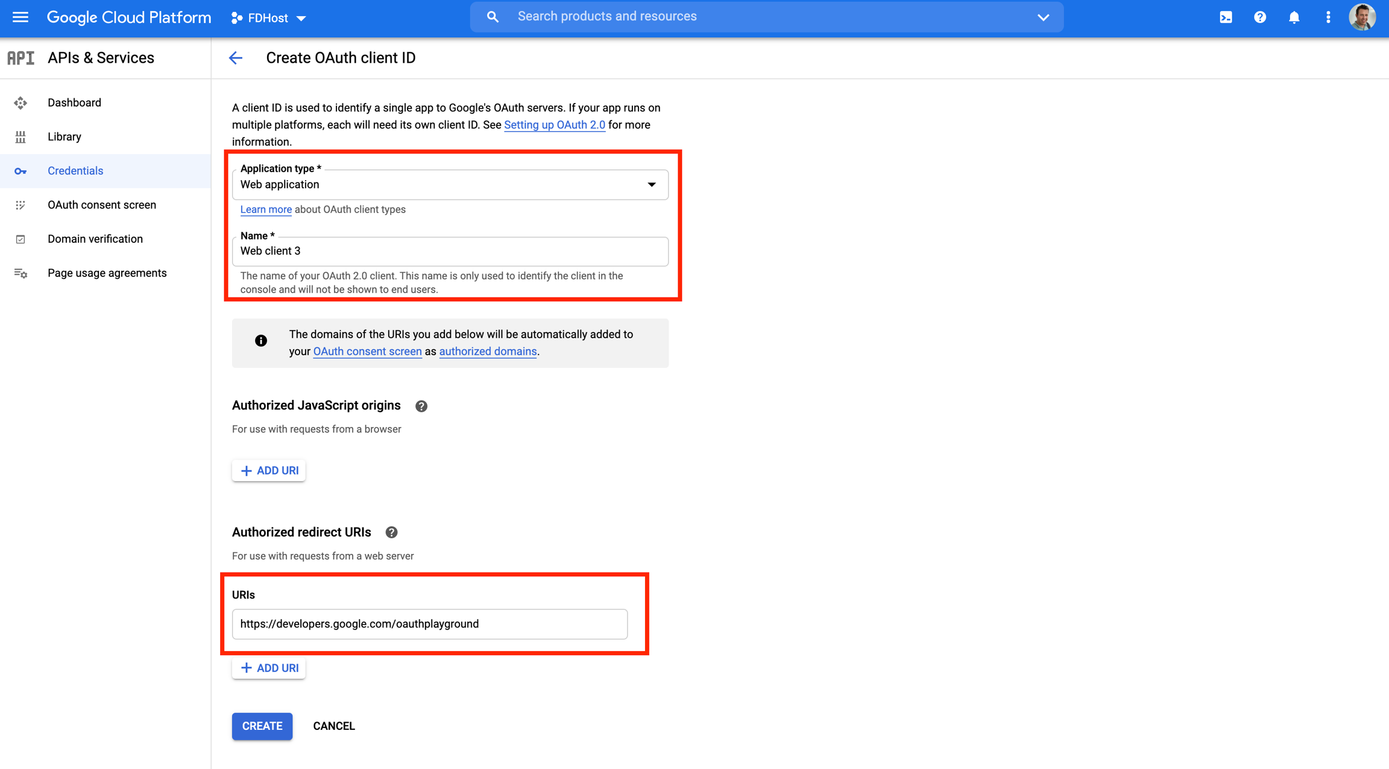This screenshot has height=769, width=1389.
Task: Show help for Authorized redirect URIs
Action: [x=391, y=532]
